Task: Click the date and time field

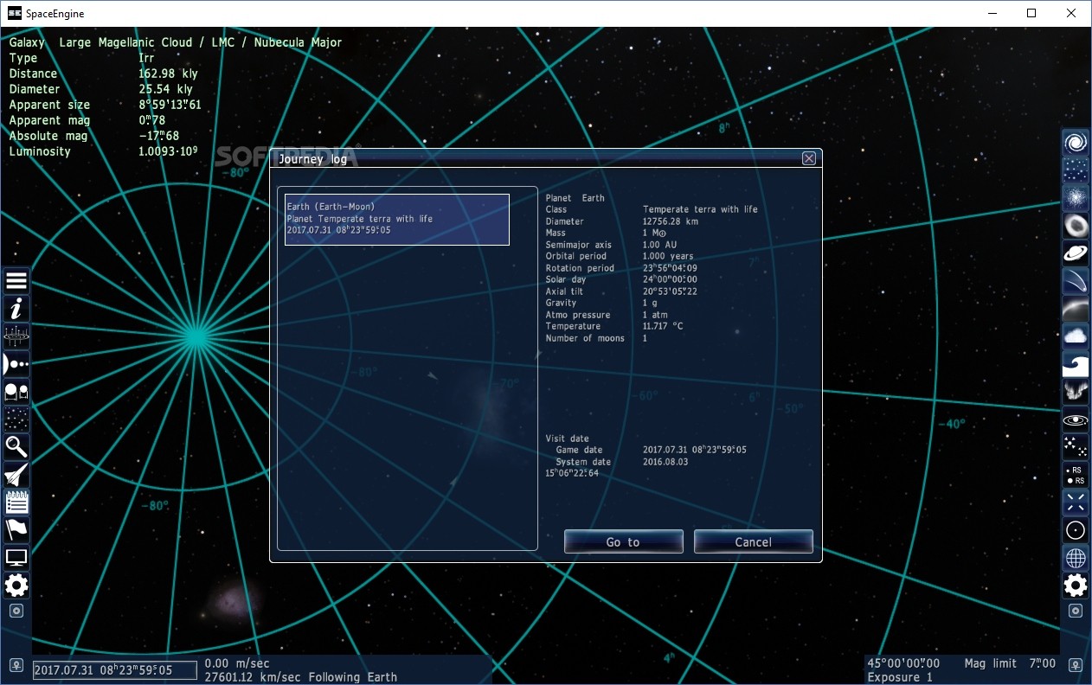Action: (x=115, y=670)
